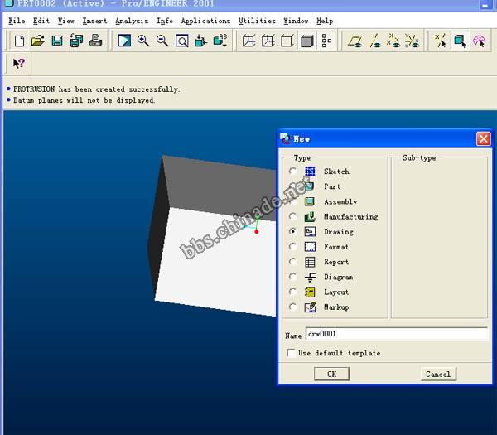
Task: Open the File menu
Action: (x=17, y=21)
